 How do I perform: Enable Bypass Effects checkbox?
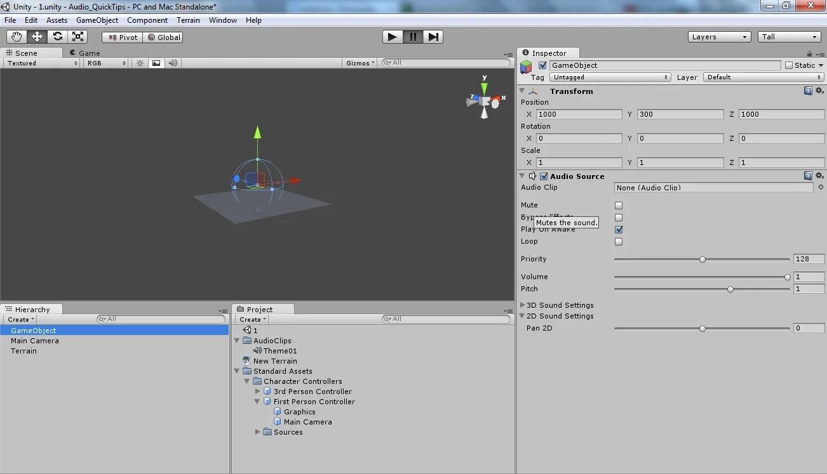coord(619,218)
